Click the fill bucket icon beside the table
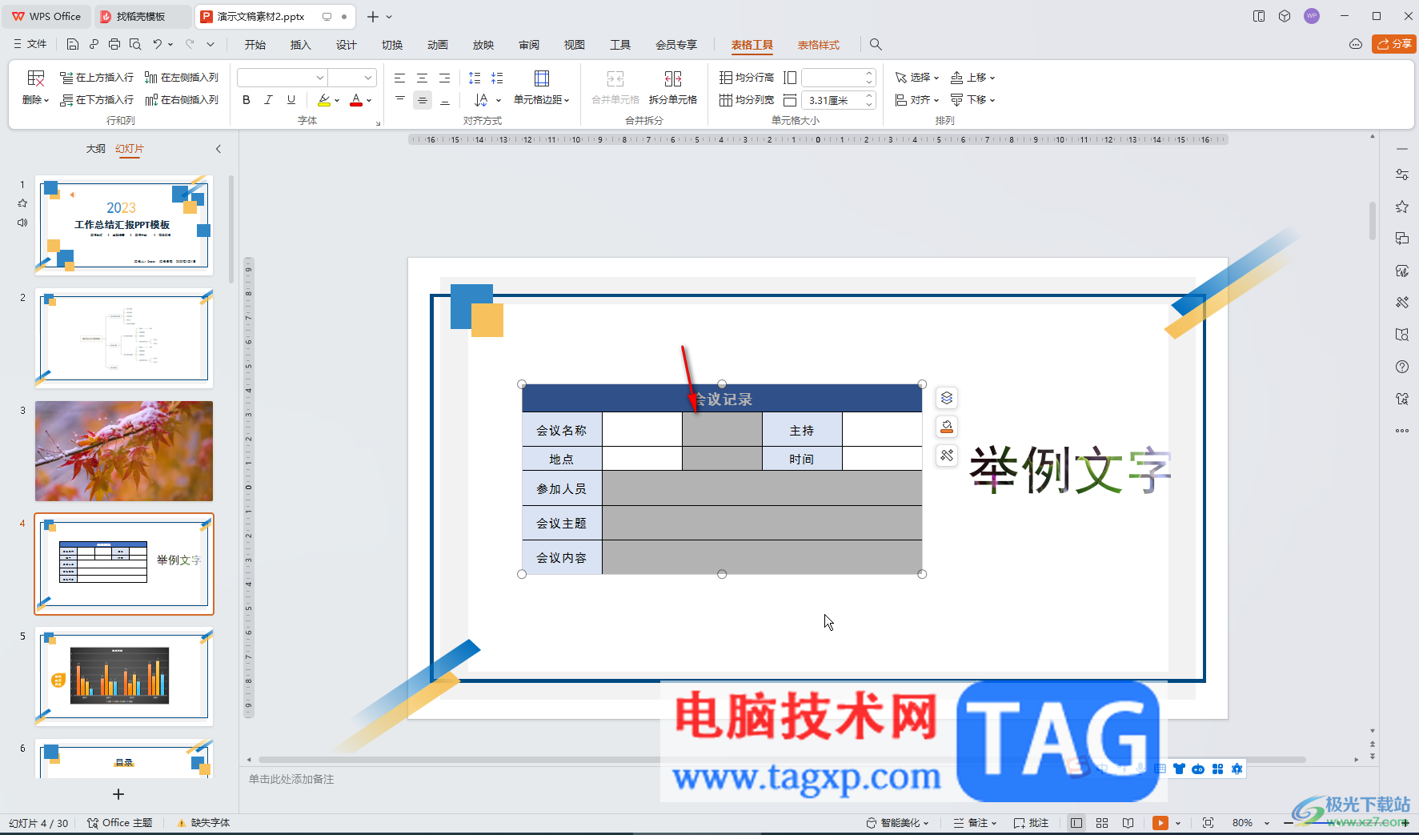The image size is (1419, 835). pos(947,427)
